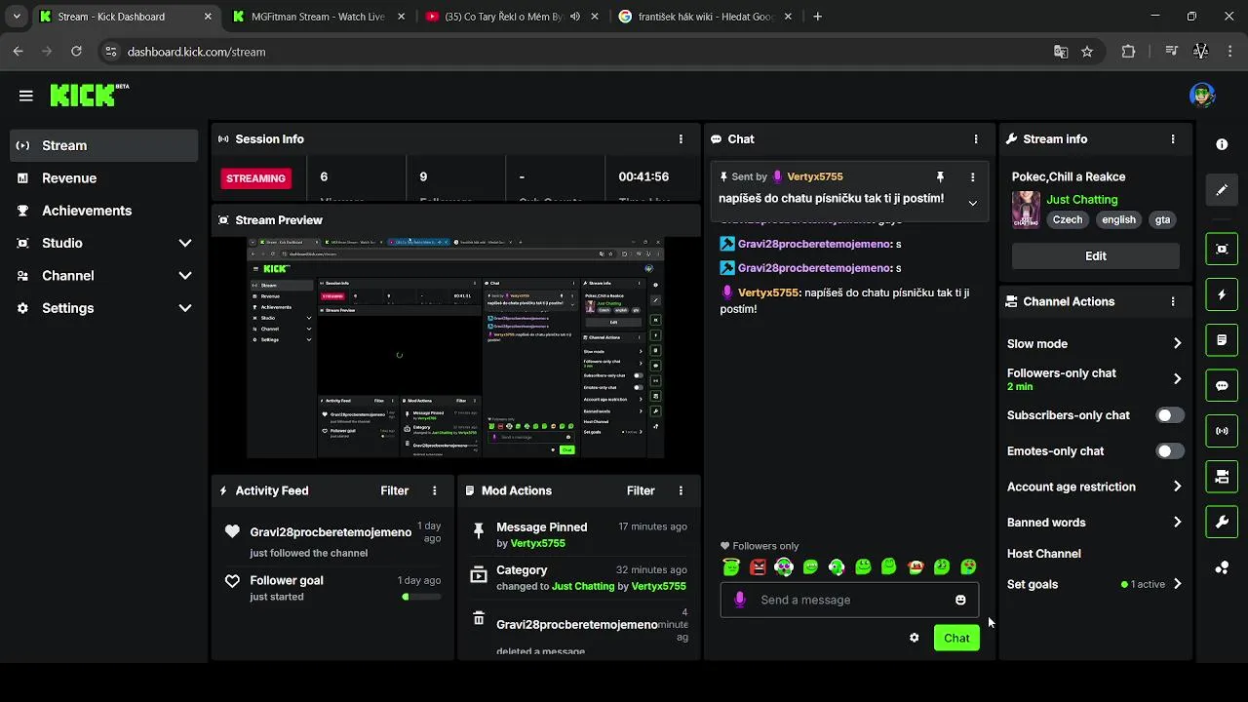
Task: Click Vertyx5755 link in Message Pinned entry
Action: pos(538,544)
